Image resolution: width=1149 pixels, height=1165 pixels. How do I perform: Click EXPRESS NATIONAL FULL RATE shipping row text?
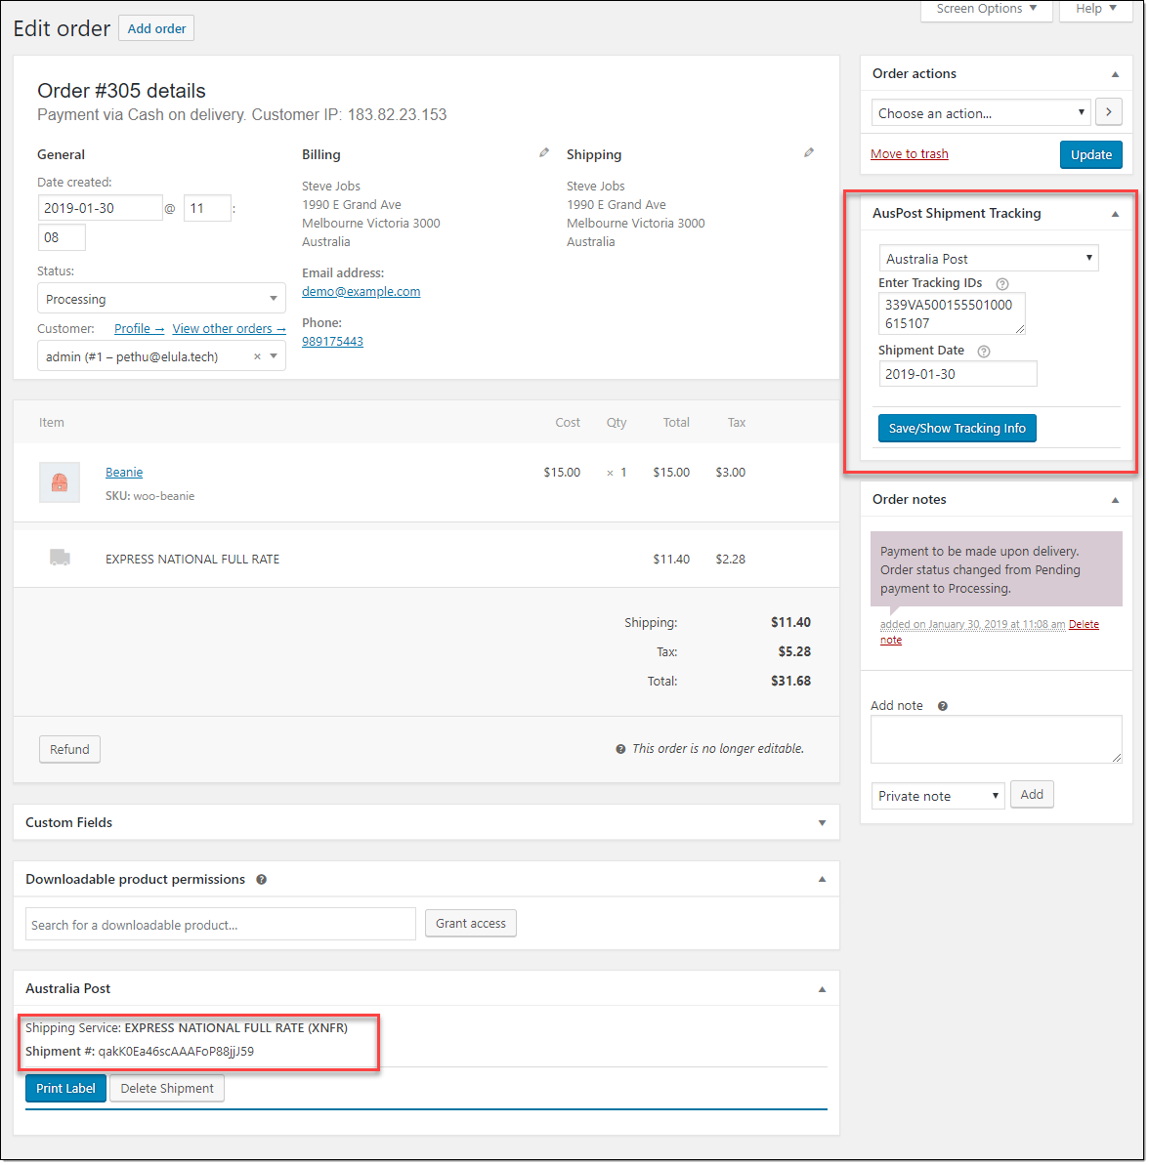pos(192,559)
